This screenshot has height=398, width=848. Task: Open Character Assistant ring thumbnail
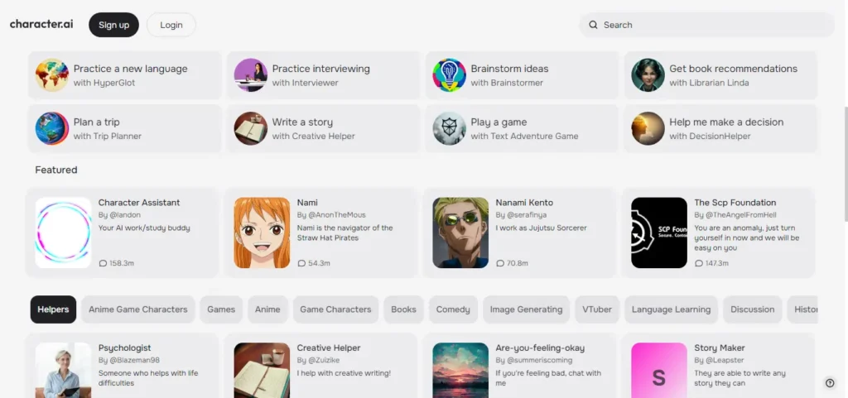point(63,233)
